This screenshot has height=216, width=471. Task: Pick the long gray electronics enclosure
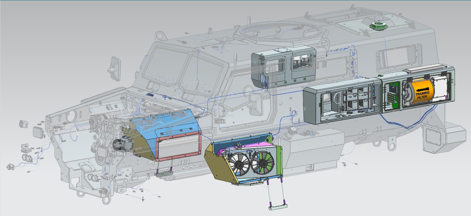tap(342, 105)
